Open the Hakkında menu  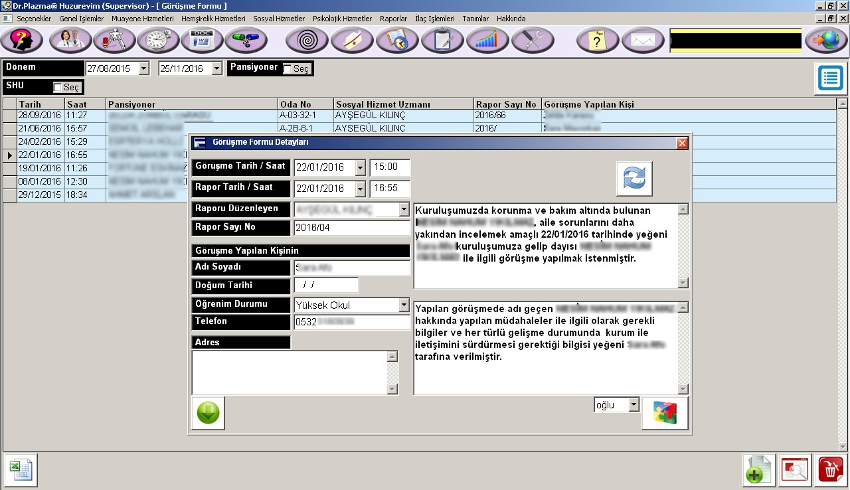click(x=511, y=19)
